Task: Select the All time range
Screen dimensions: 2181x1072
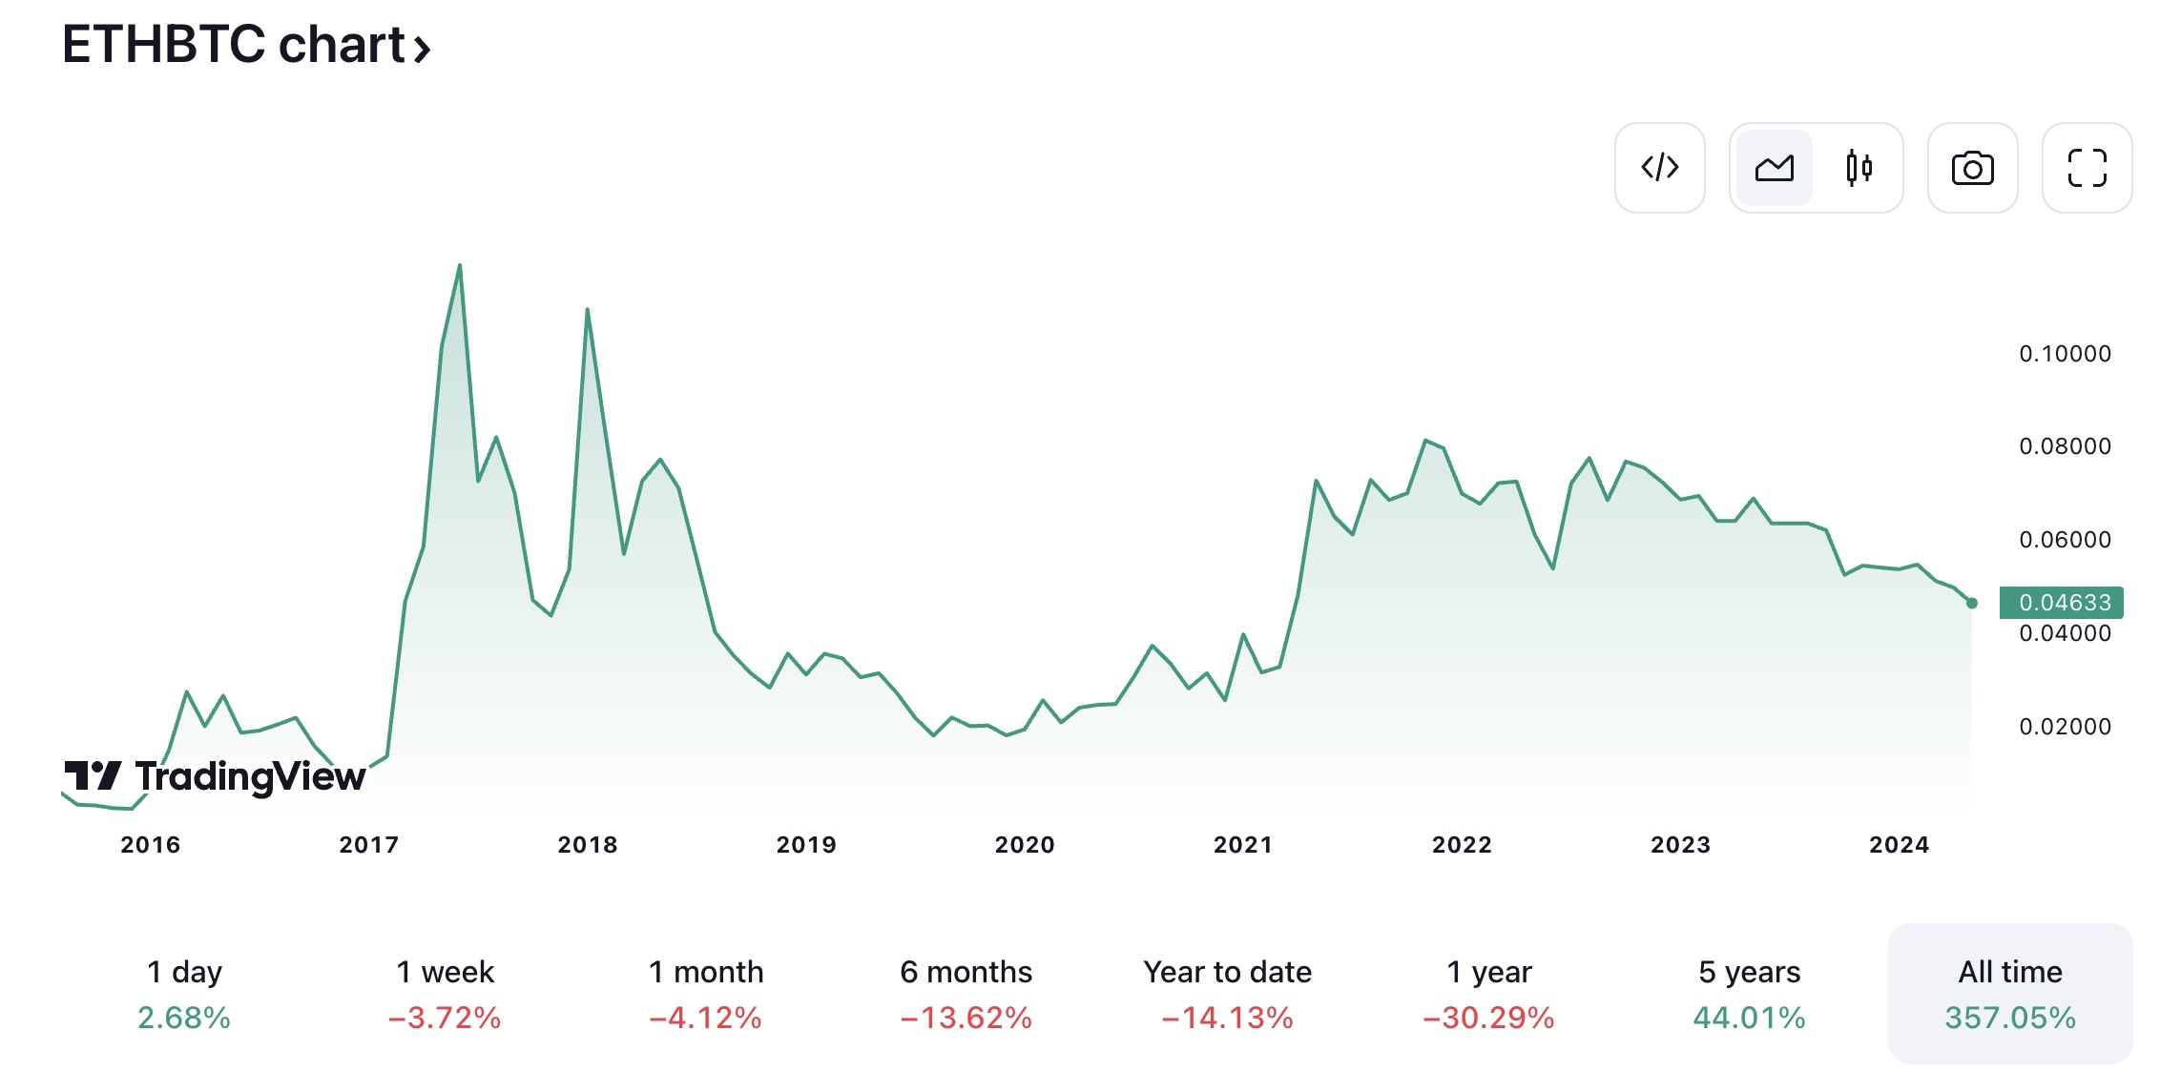Action: pyautogui.click(x=2010, y=994)
